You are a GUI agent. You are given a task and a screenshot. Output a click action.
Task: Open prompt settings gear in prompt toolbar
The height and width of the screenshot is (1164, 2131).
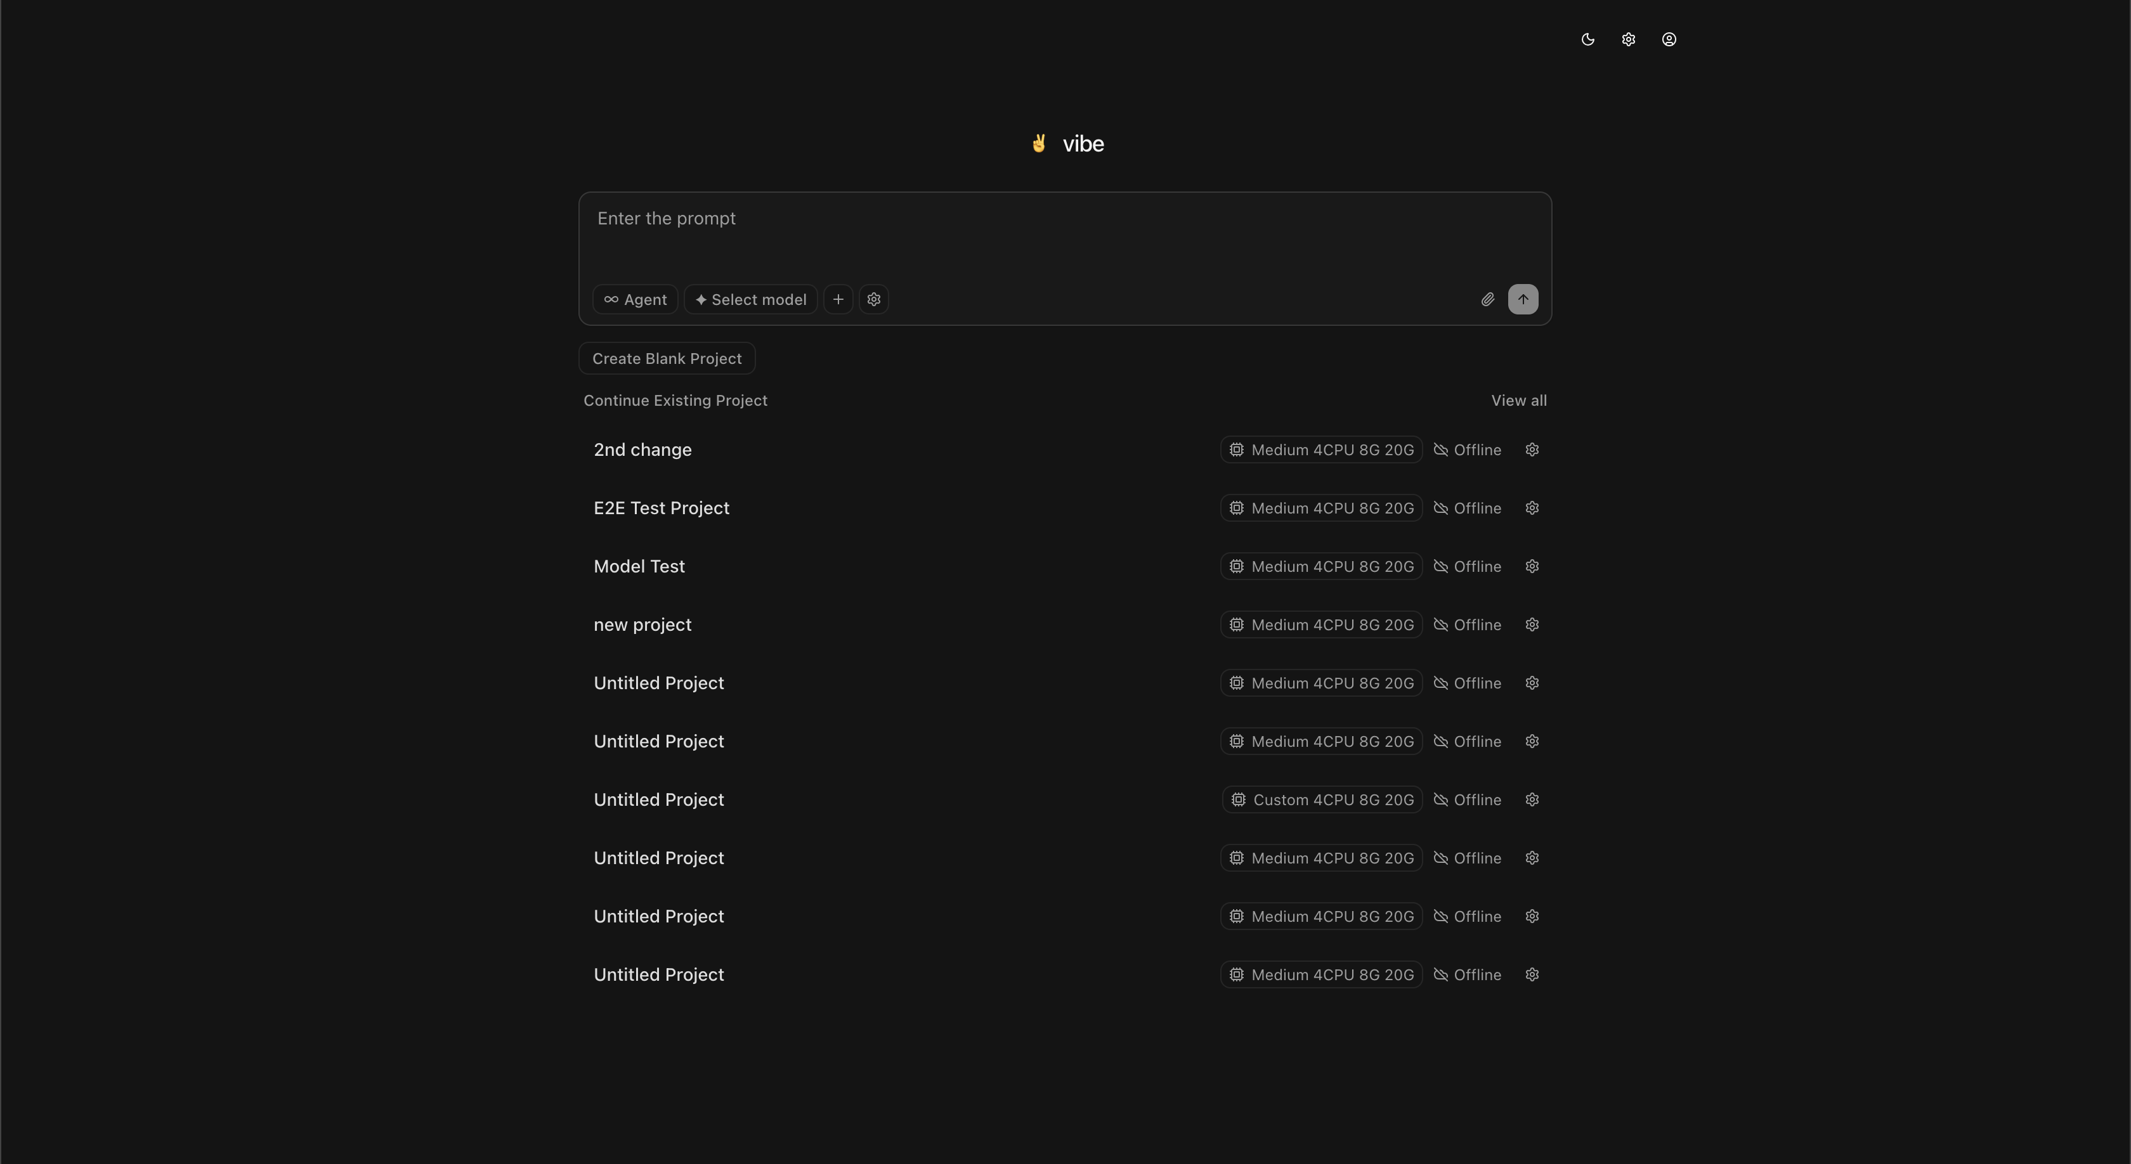pyautogui.click(x=873, y=299)
